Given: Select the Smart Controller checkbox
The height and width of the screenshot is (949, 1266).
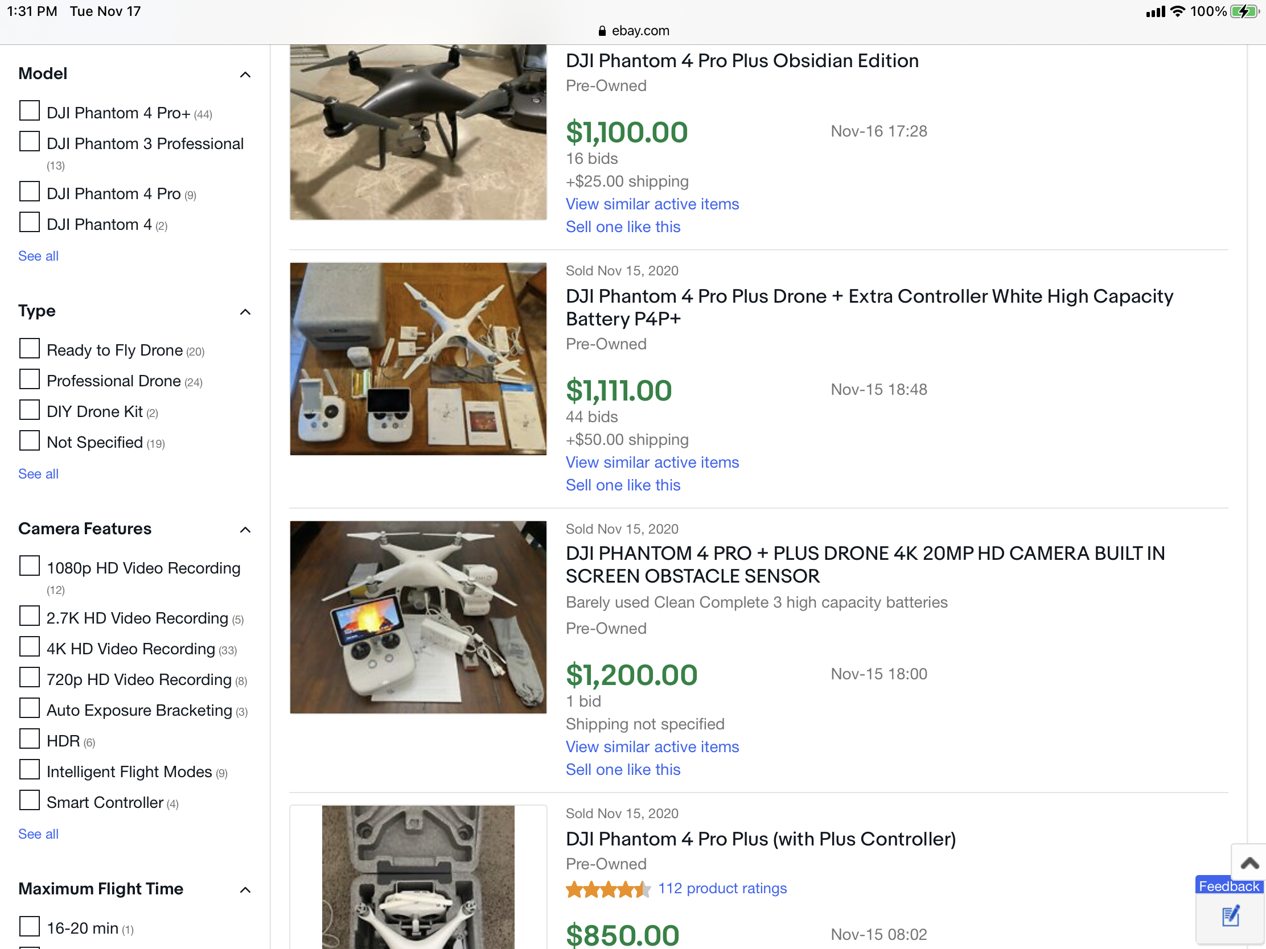Looking at the screenshot, I should click(x=29, y=801).
